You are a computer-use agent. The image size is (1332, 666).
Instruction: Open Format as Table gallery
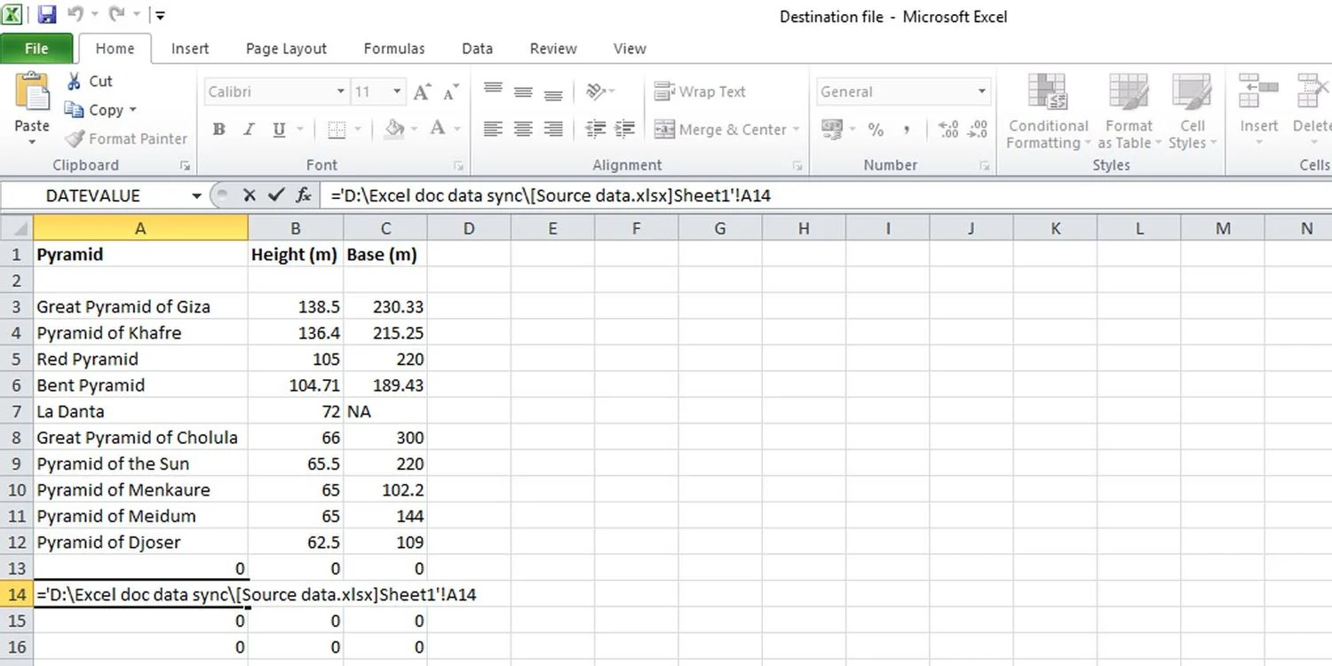(x=1129, y=112)
